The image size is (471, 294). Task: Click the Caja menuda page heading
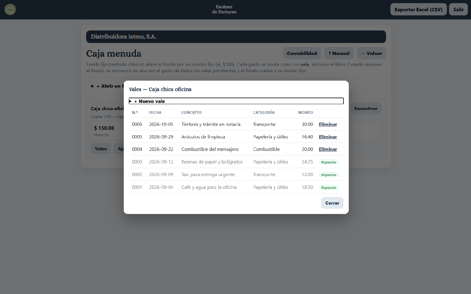tap(114, 54)
